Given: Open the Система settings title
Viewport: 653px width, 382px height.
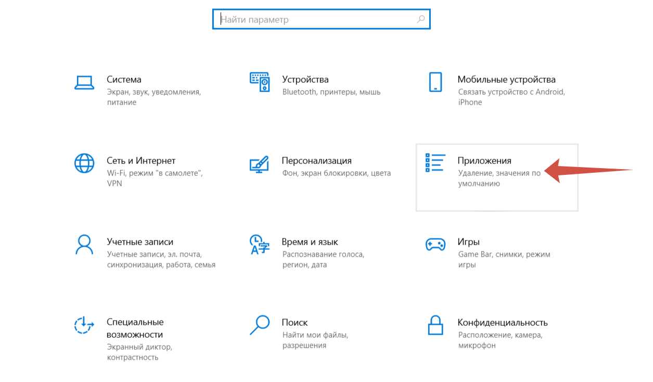Looking at the screenshot, I should (124, 80).
